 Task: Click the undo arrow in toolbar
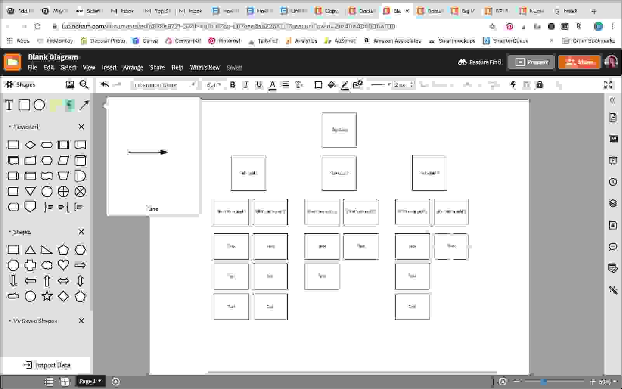coord(104,85)
